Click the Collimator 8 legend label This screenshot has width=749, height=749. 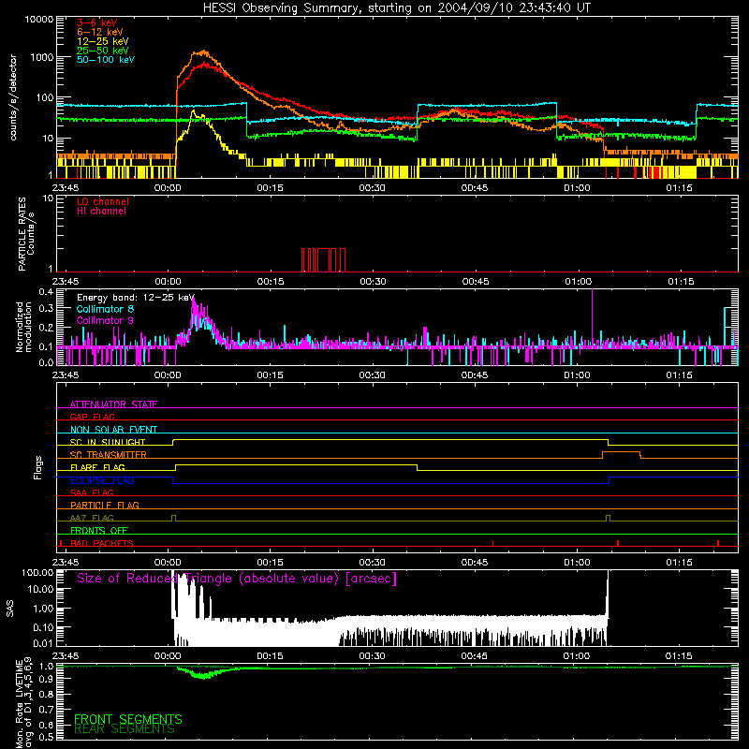105,309
